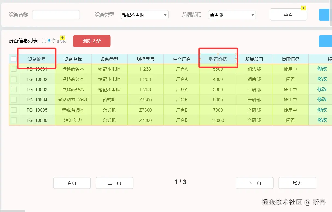Screen dimensions: 332x212
Task: Click the price cell 4000
Action: tap(218, 79)
